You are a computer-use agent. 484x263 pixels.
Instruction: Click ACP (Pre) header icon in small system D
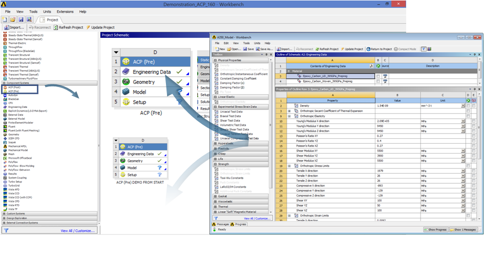point(123,147)
